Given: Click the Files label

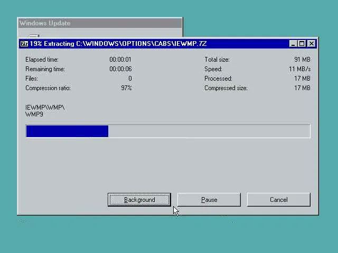Looking at the screenshot, I should 32,79.
